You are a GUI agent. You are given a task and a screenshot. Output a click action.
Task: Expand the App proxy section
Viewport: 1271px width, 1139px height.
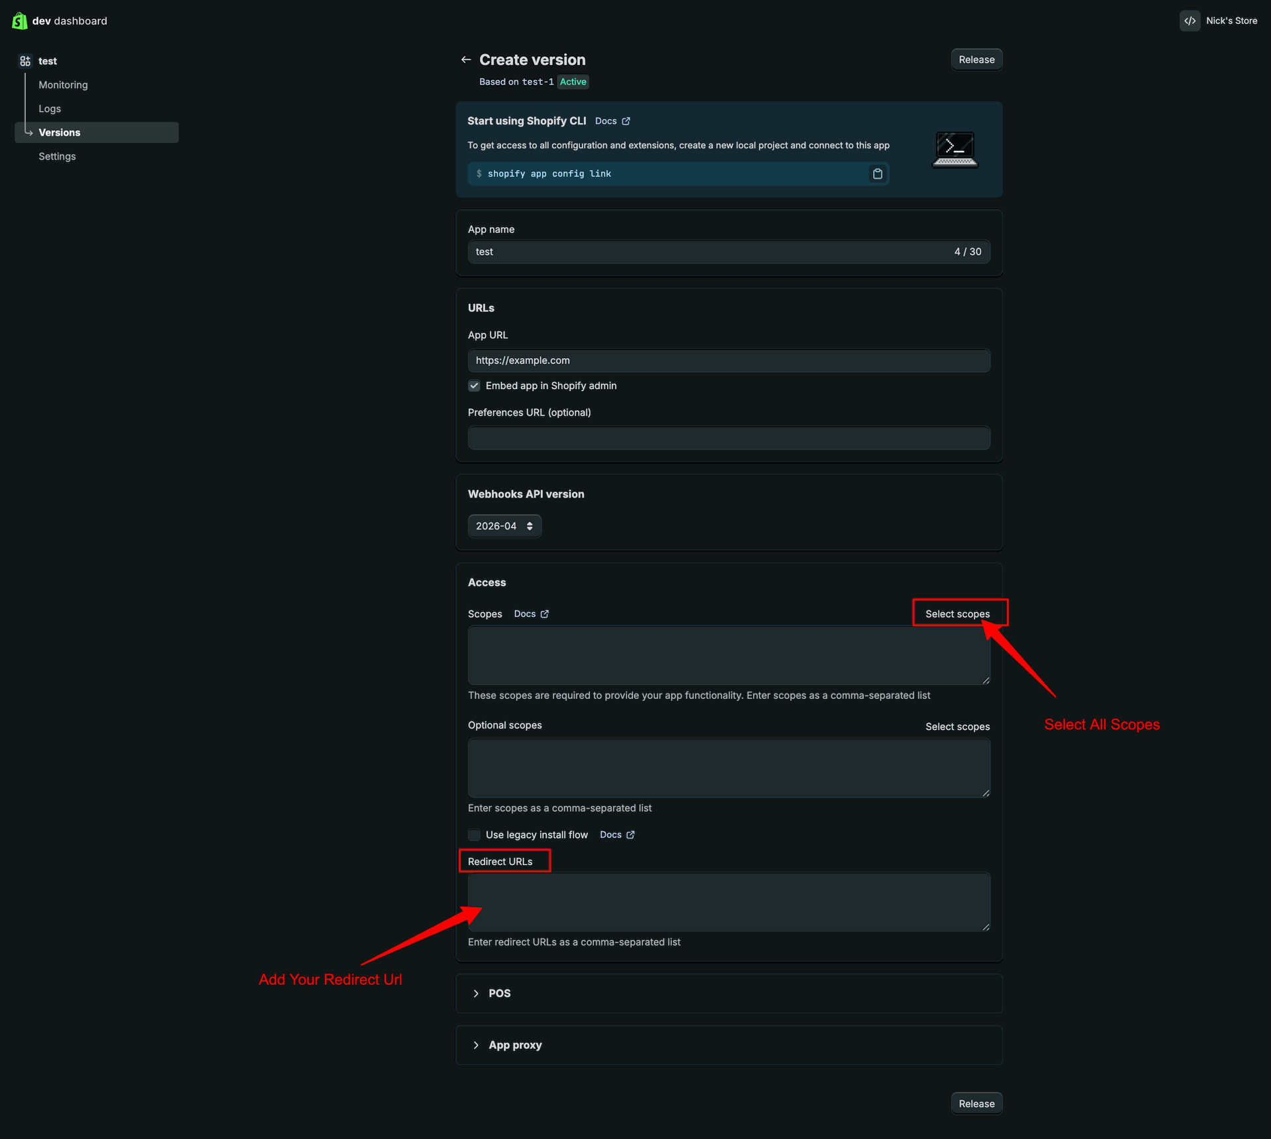tap(729, 1045)
